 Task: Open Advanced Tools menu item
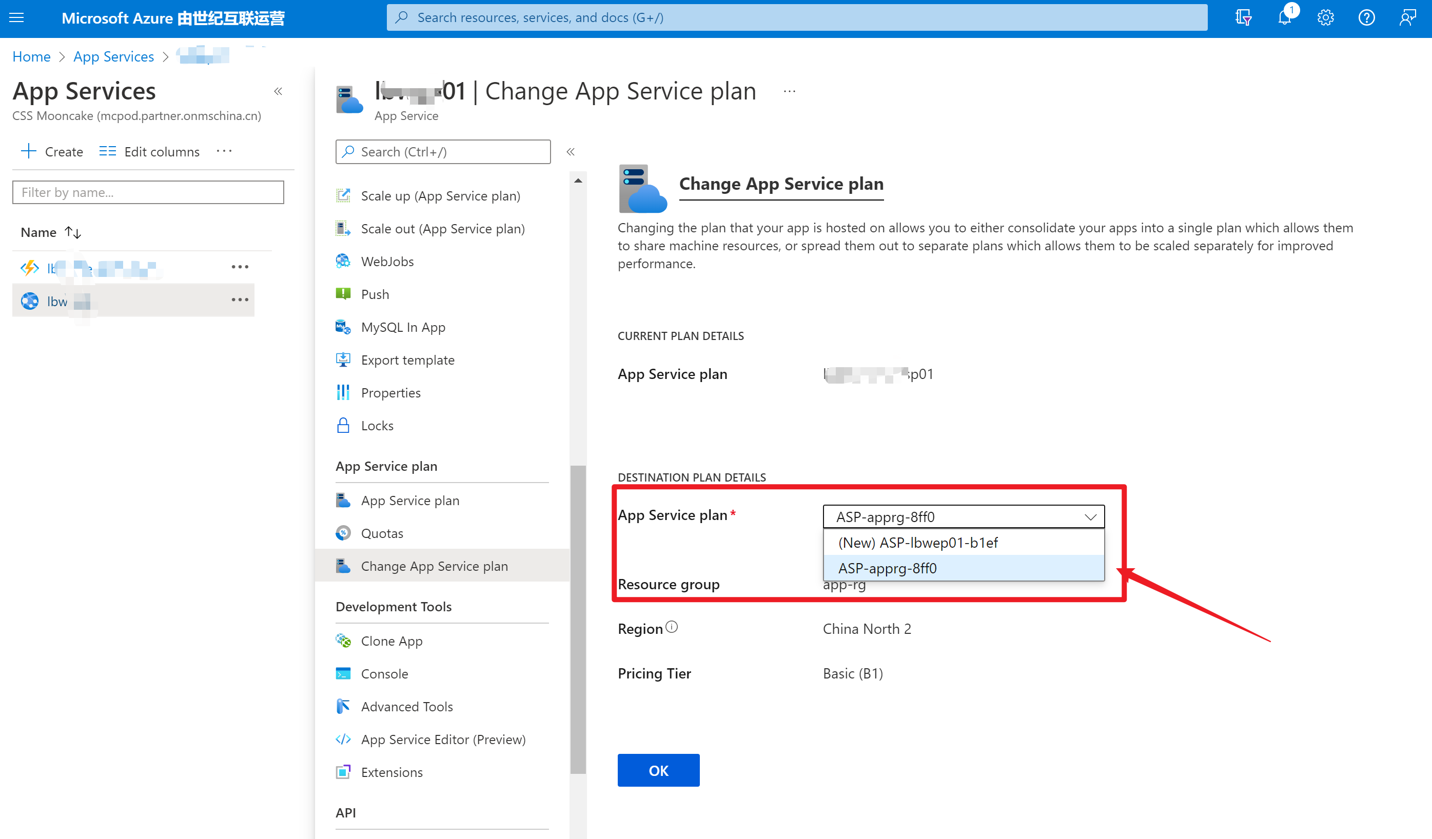(407, 707)
